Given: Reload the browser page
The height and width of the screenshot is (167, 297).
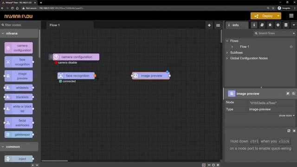Looking at the screenshot, I should point(12,8).
